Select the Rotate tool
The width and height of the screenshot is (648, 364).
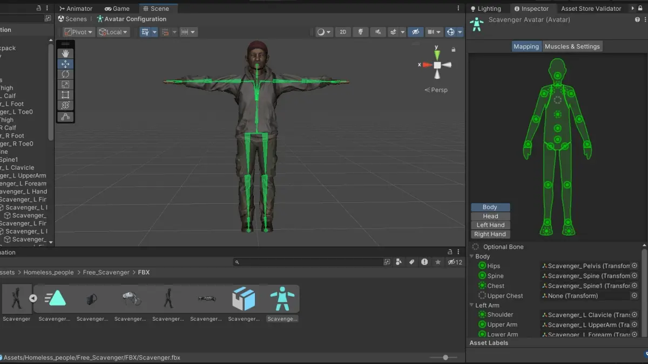click(x=65, y=74)
